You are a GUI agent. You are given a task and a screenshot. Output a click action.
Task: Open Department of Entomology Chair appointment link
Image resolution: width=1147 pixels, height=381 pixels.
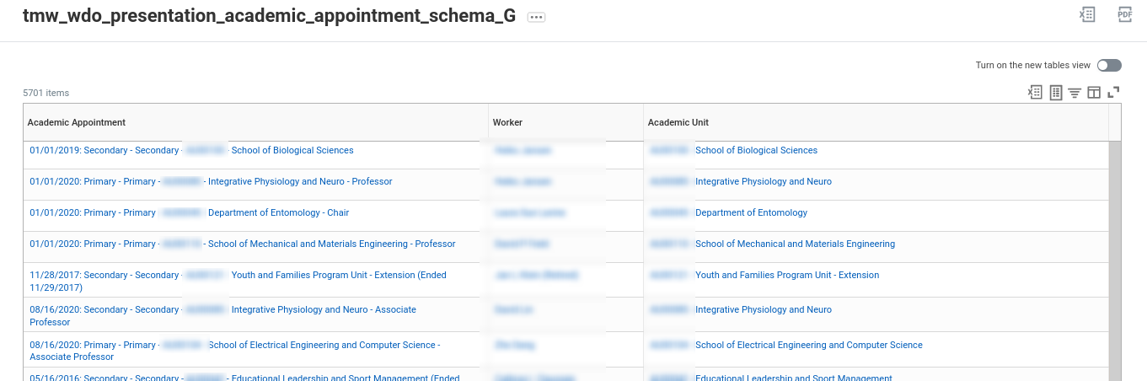278,213
